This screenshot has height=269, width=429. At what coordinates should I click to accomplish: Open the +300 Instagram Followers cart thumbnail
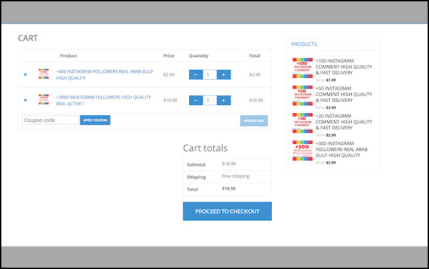point(44,74)
